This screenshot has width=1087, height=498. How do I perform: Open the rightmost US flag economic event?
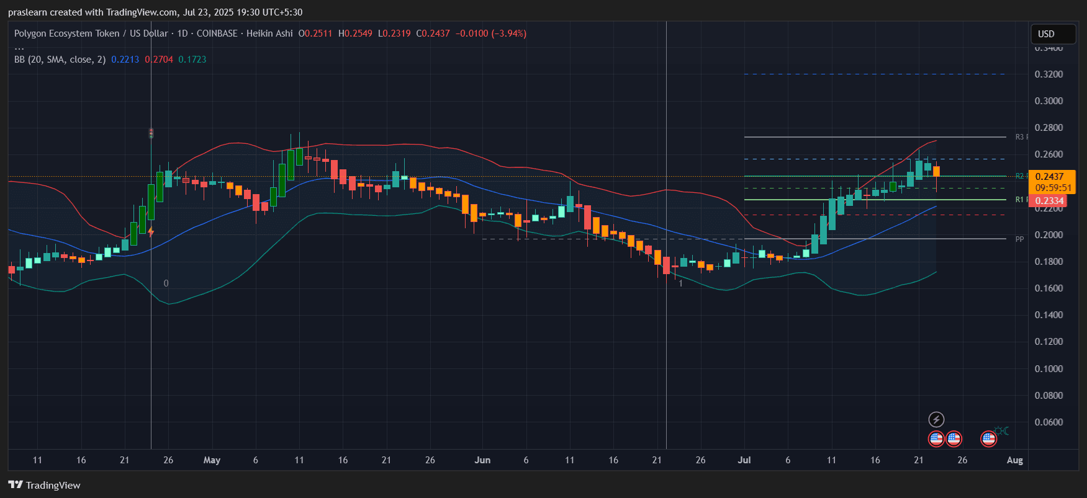(988, 439)
